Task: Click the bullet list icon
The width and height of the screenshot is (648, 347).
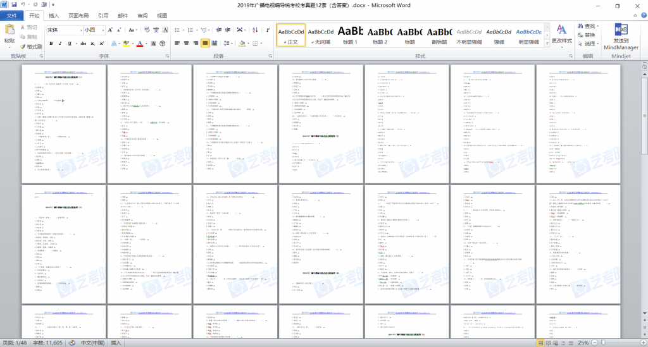Action: pyautogui.click(x=177, y=30)
